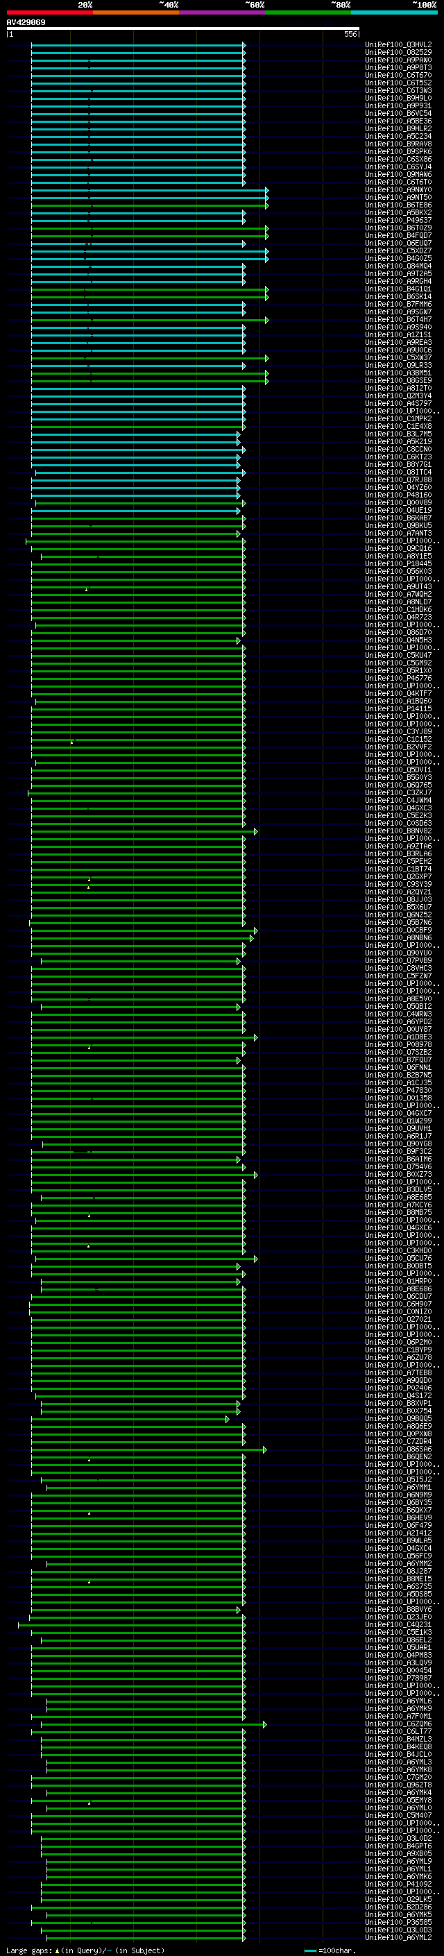The width and height of the screenshot is (444, 1956).
Task: Select hit UniRef100_A5C234
Action: coord(398,136)
